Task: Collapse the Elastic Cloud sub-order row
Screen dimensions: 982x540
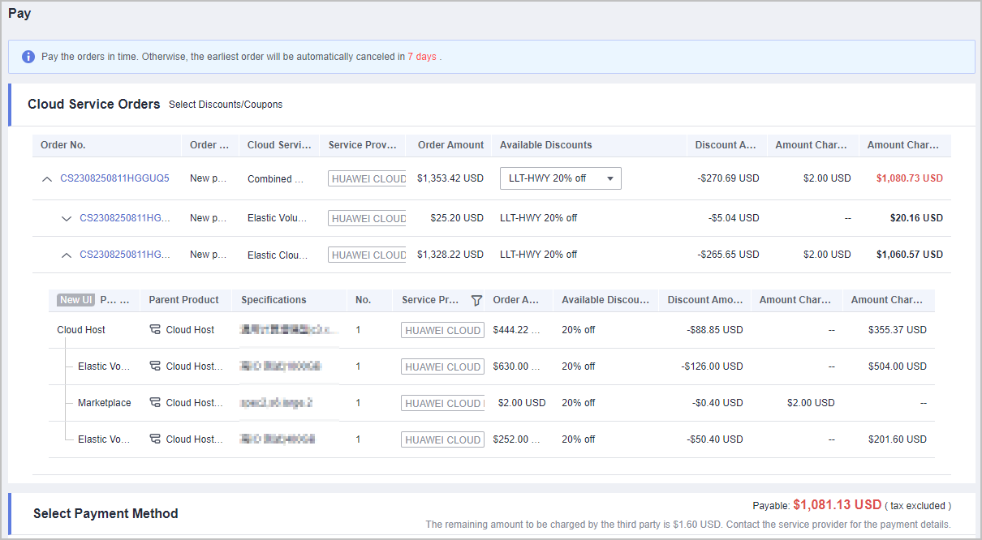Action: pos(67,255)
